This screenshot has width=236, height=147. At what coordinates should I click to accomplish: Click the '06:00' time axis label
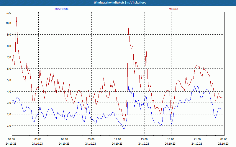(65, 139)
